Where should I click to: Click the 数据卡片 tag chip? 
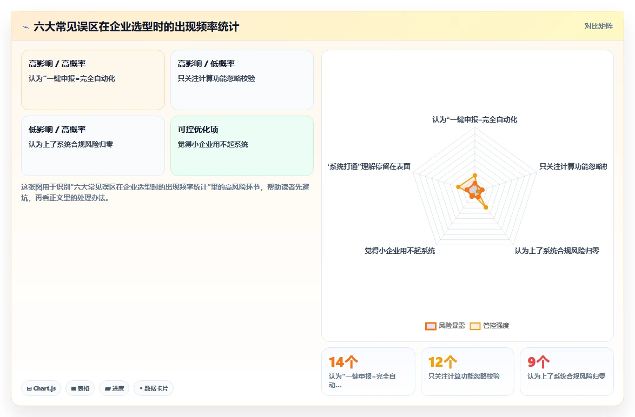click(154, 388)
